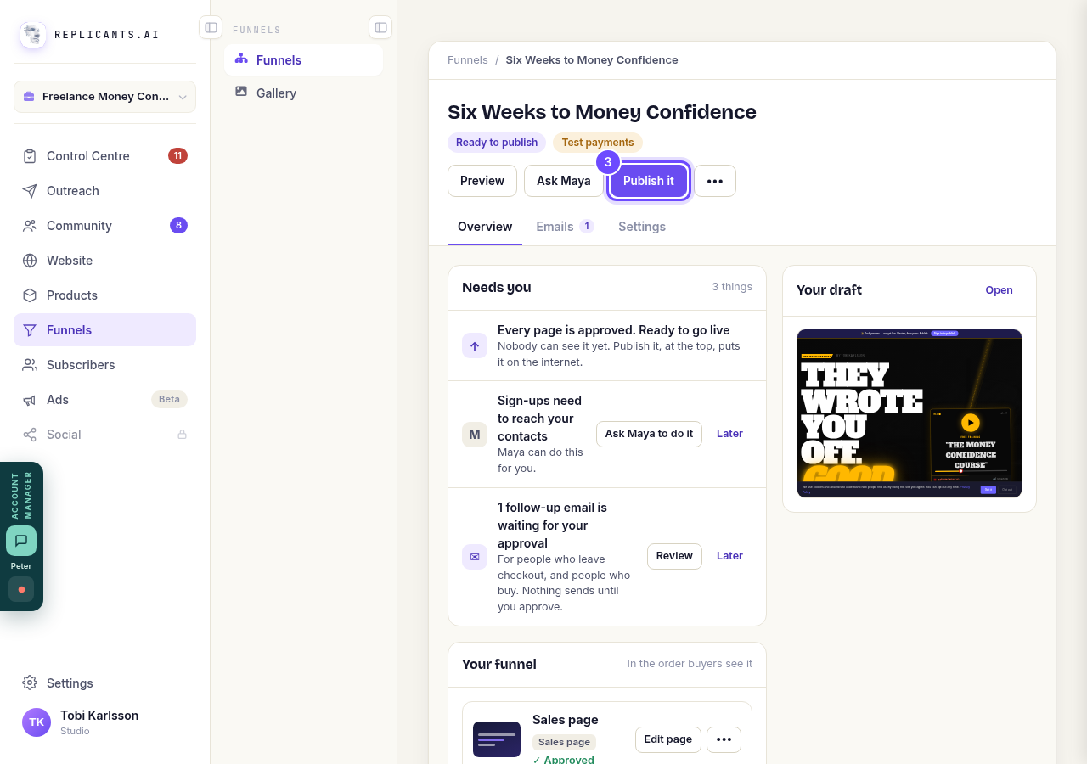1087x764 pixels.
Task: Publish the funnel with Publish it
Action: pyautogui.click(x=649, y=181)
